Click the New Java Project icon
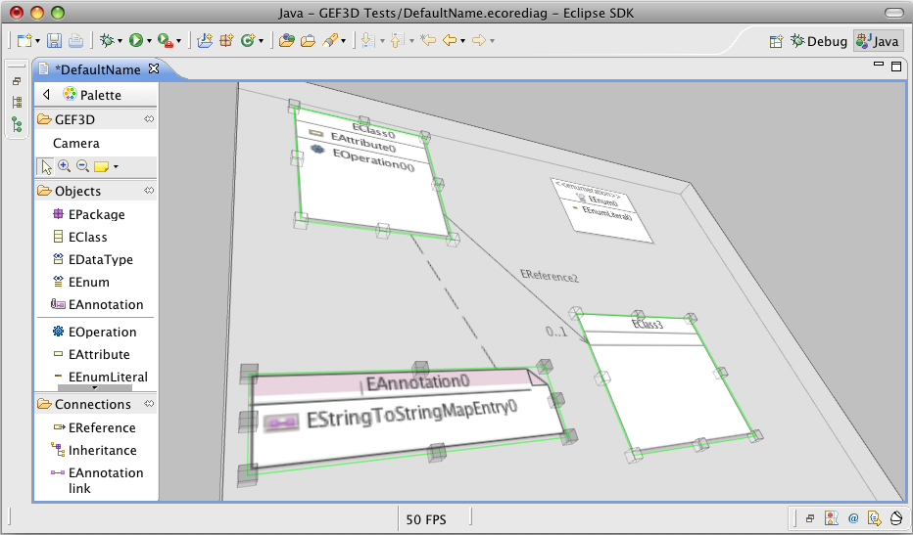Viewport: 913px width, 535px height. 205,40
